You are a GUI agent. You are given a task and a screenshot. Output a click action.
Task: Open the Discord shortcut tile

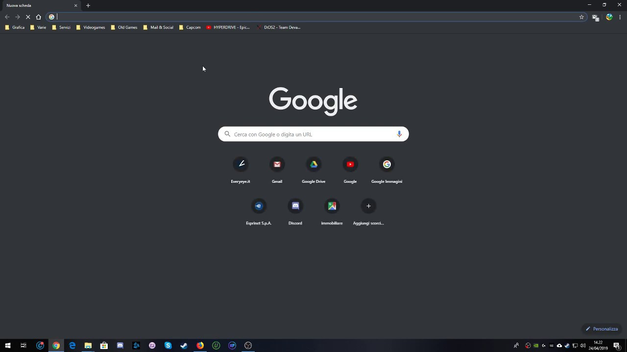(x=295, y=212)
